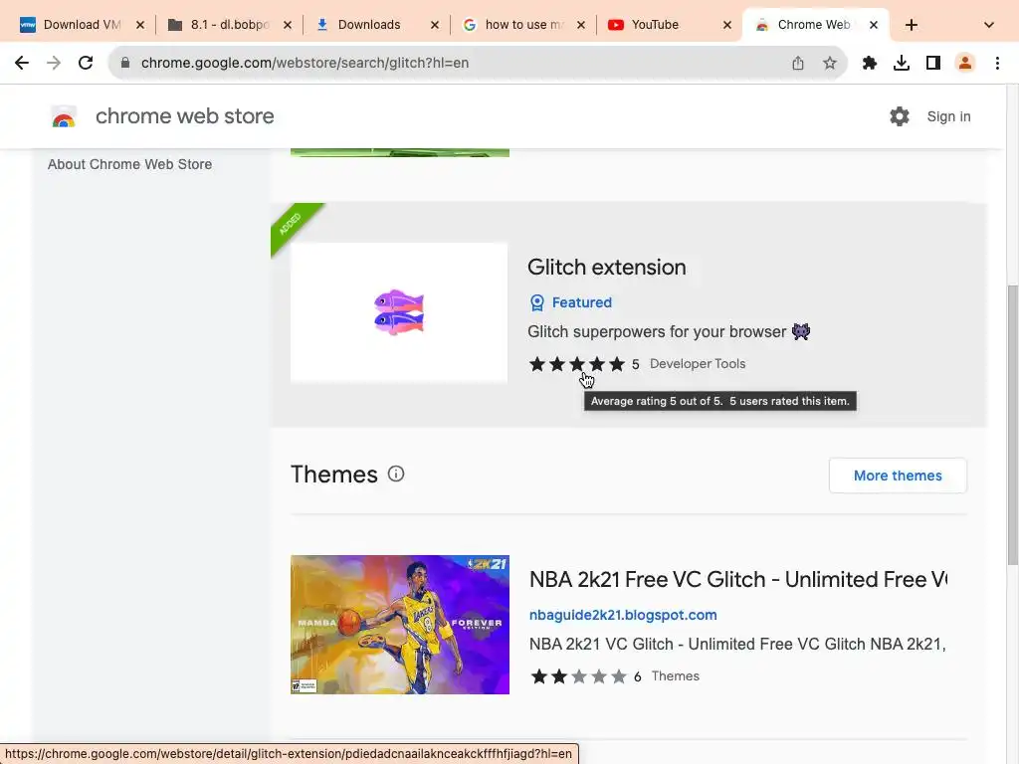The height and width of the screenshot is (764, 1019).
Task: View site information via lock icon
Action: pyautogui.click(x=125, y=63)
